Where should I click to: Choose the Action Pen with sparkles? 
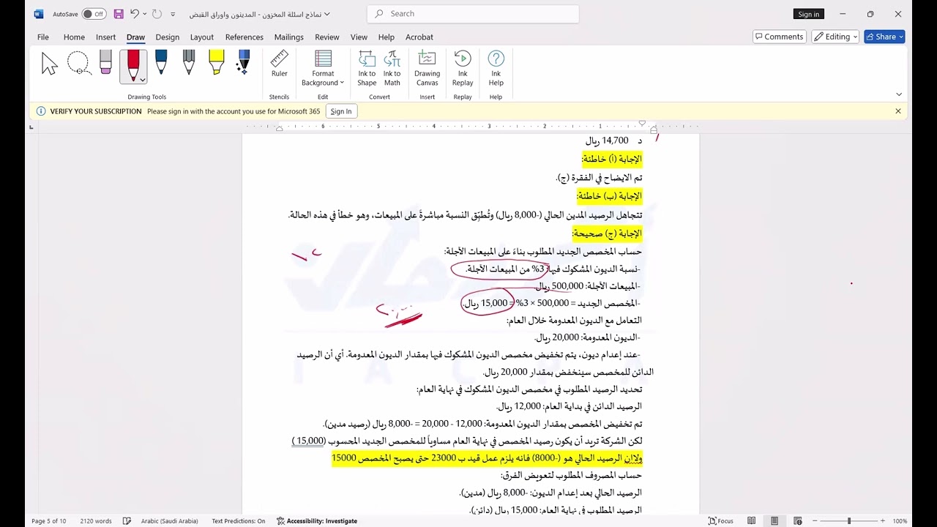(x=244, y=63)
